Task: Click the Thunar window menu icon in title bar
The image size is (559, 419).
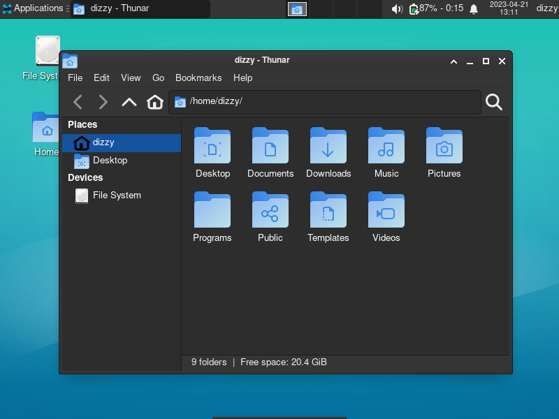Action: click(70, 61)
